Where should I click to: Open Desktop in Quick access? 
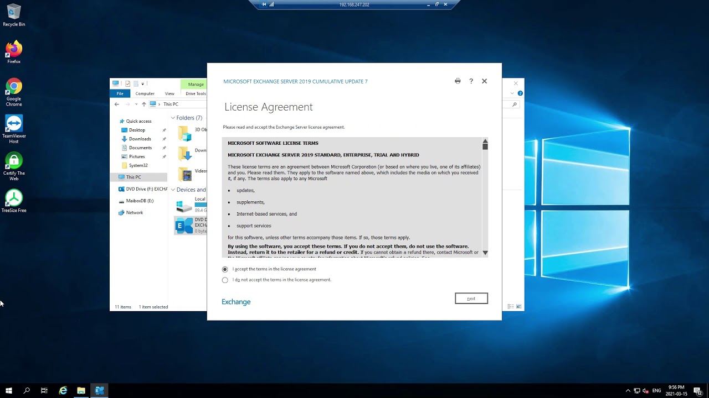point(137,130)
